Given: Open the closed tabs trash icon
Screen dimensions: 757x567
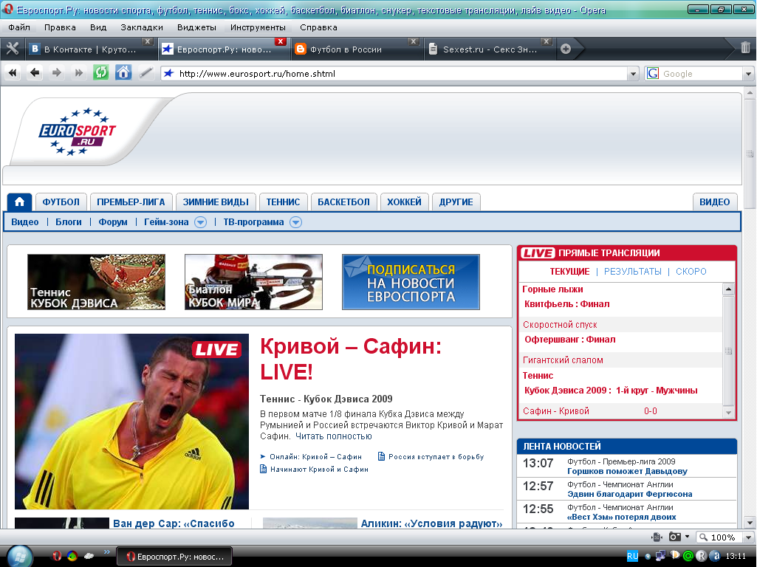Looking at the screenshot, I should tap(745, 49).
